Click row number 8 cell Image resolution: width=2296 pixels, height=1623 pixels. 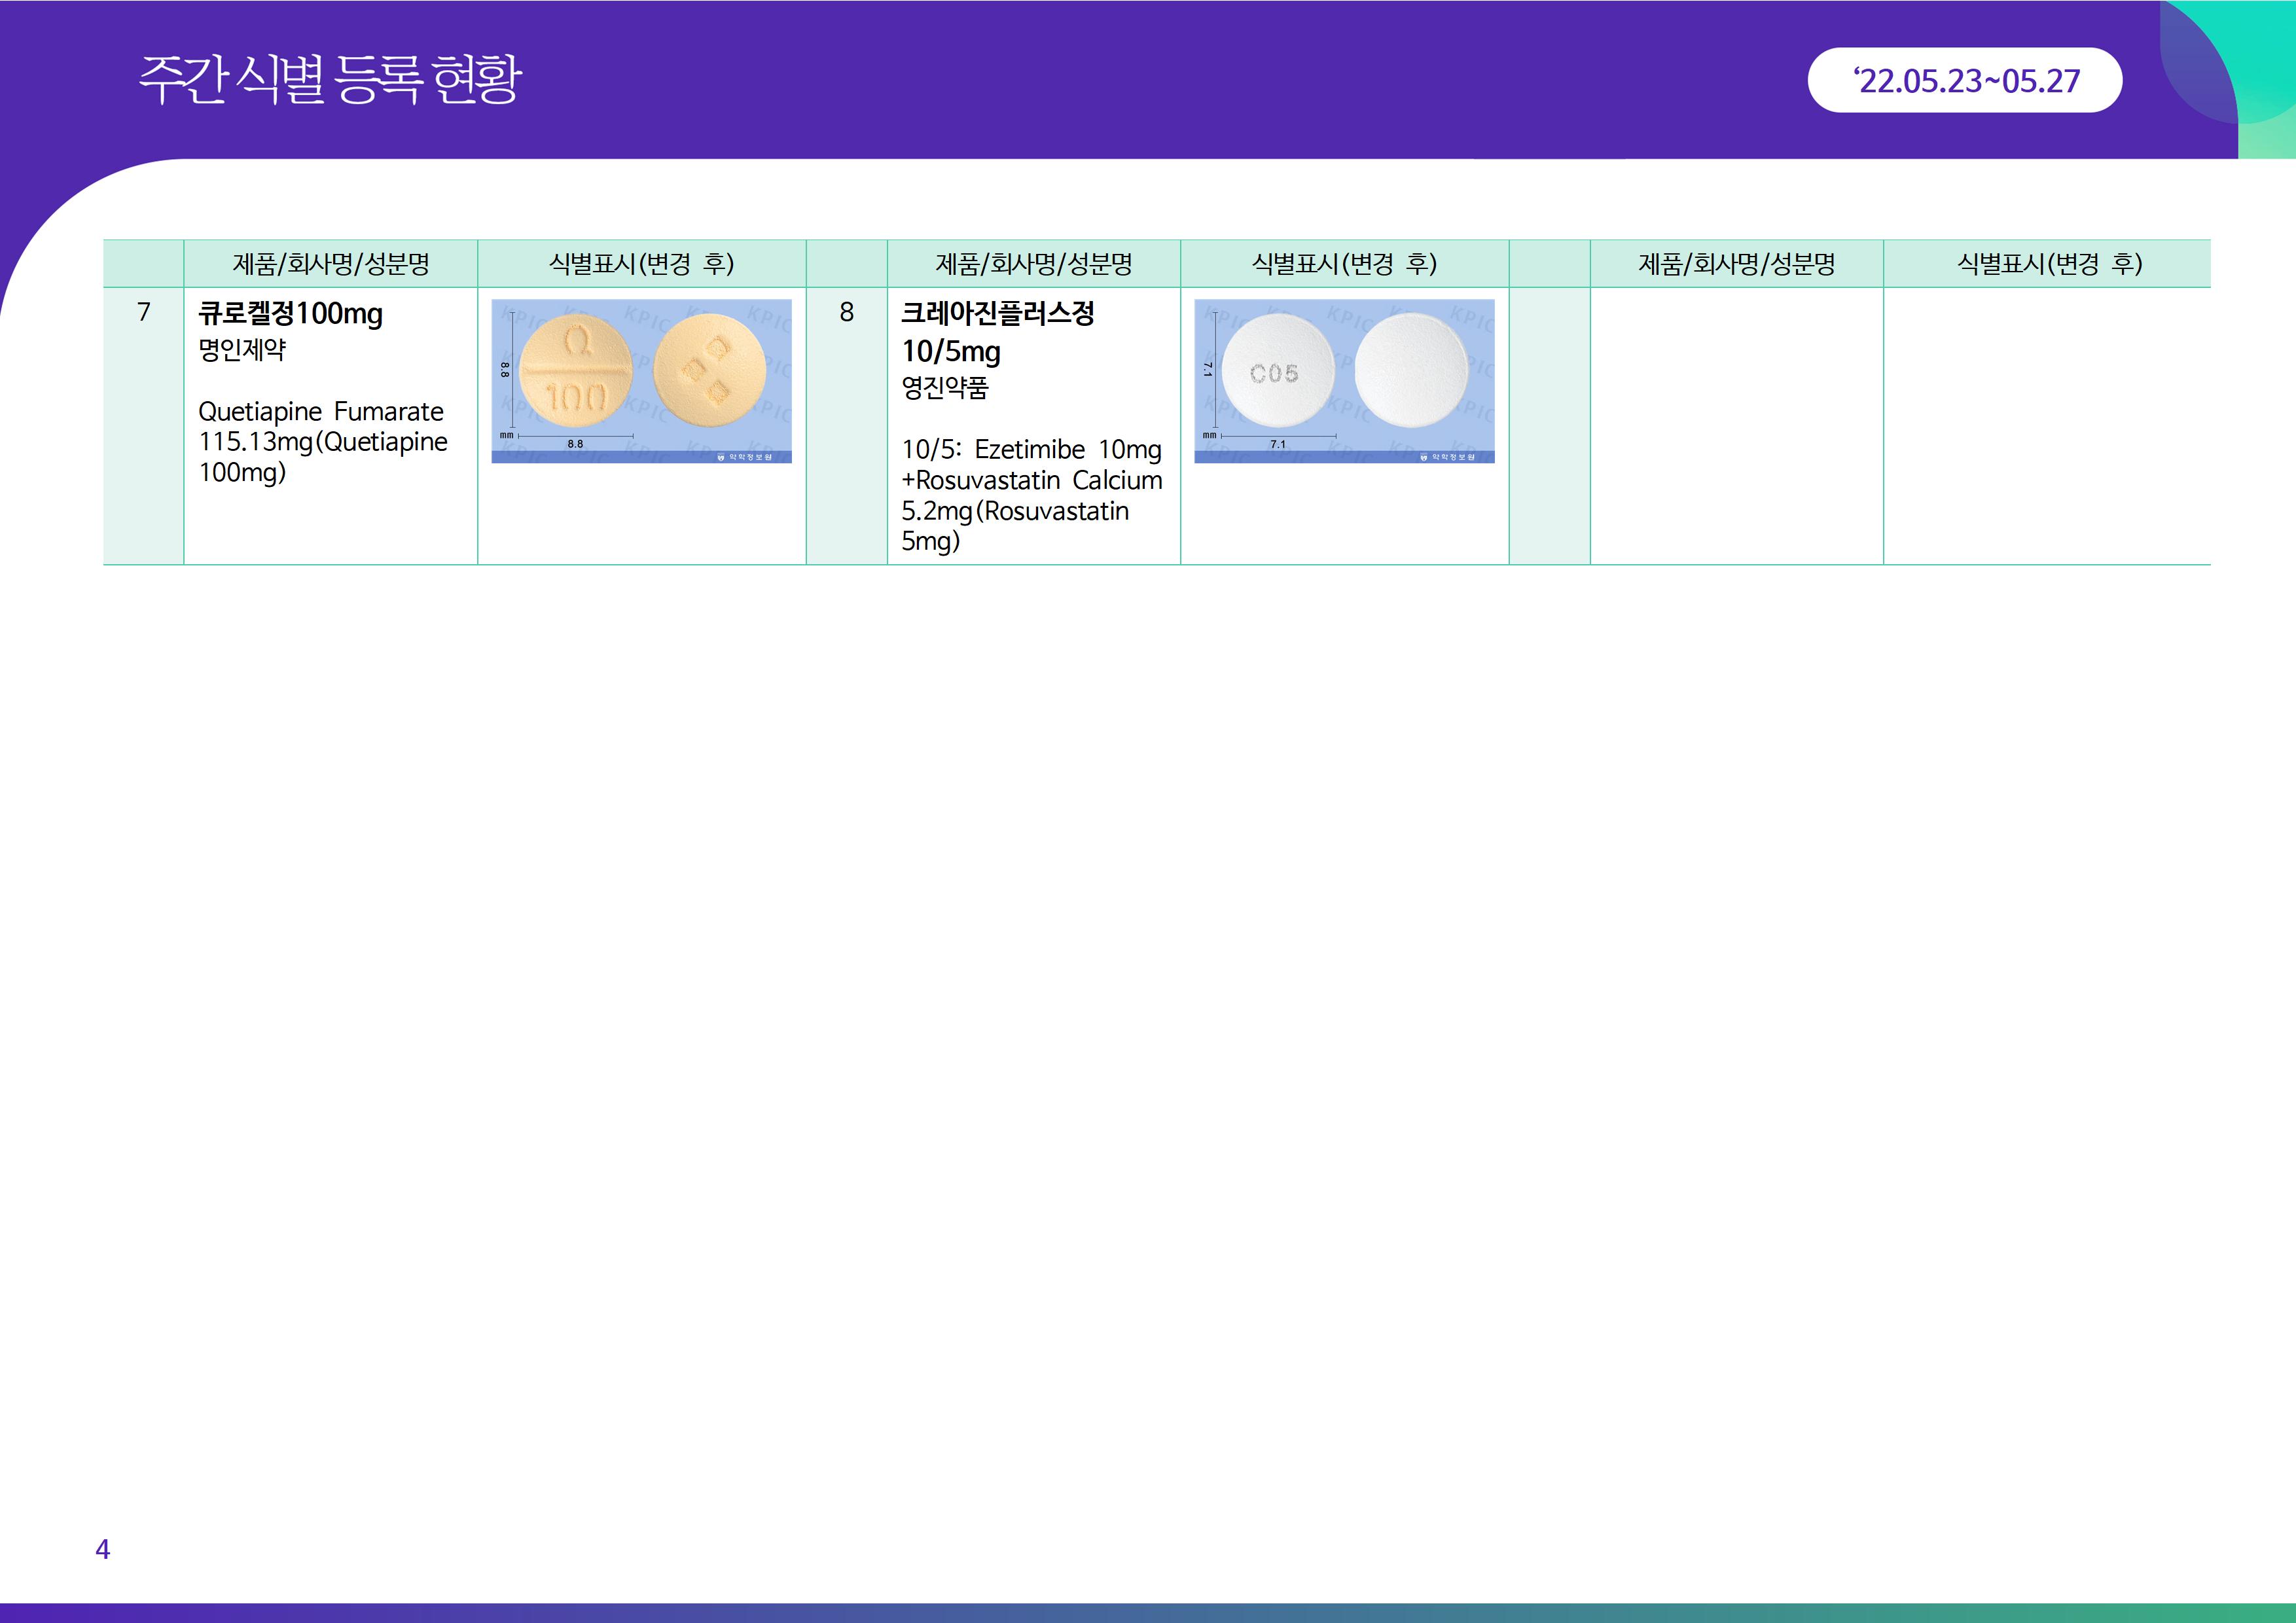(x=847, y=313)
